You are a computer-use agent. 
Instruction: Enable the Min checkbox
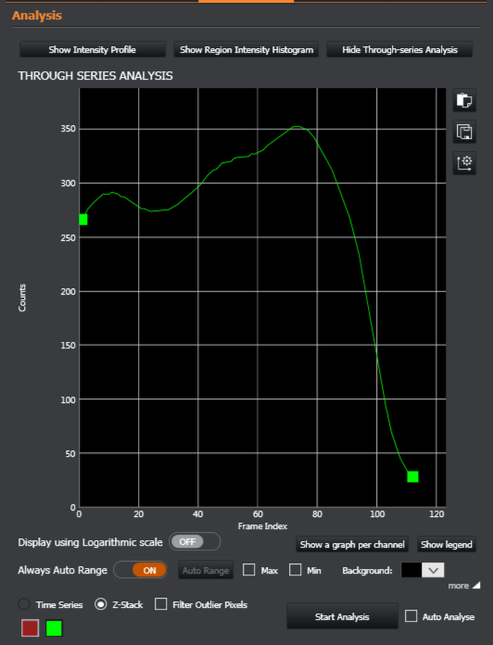coord(296,570)
